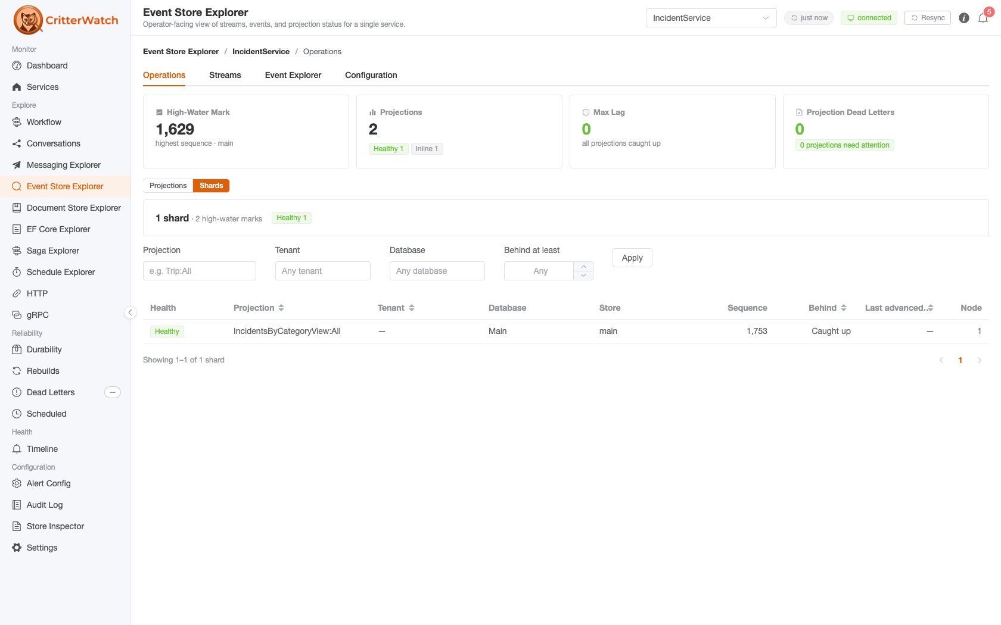Go to Services via its home icon
Screen dimensions: 1001x625
17,87
